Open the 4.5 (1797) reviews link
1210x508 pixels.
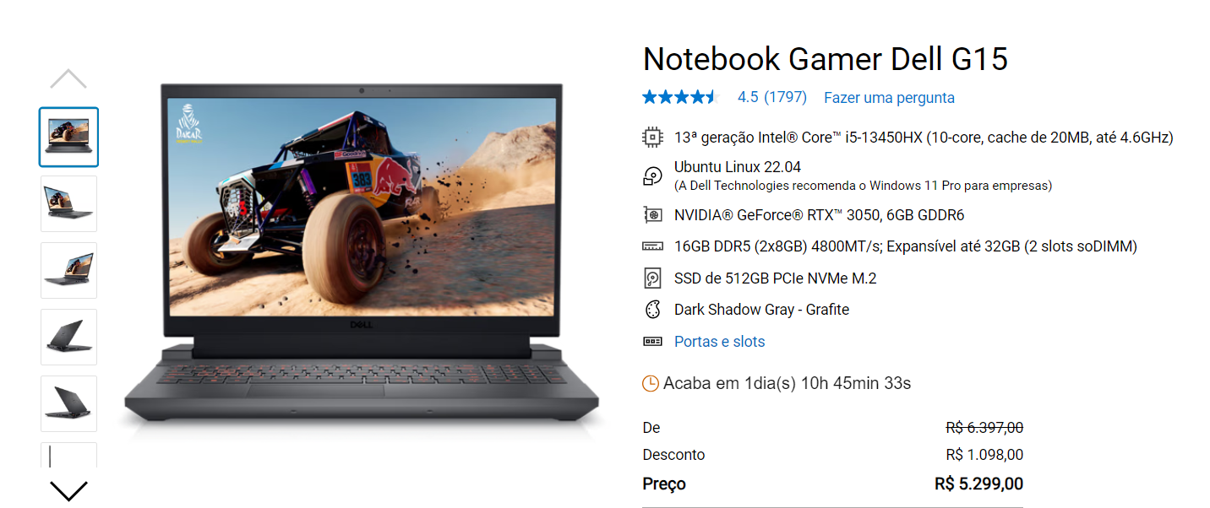(772, 97)
